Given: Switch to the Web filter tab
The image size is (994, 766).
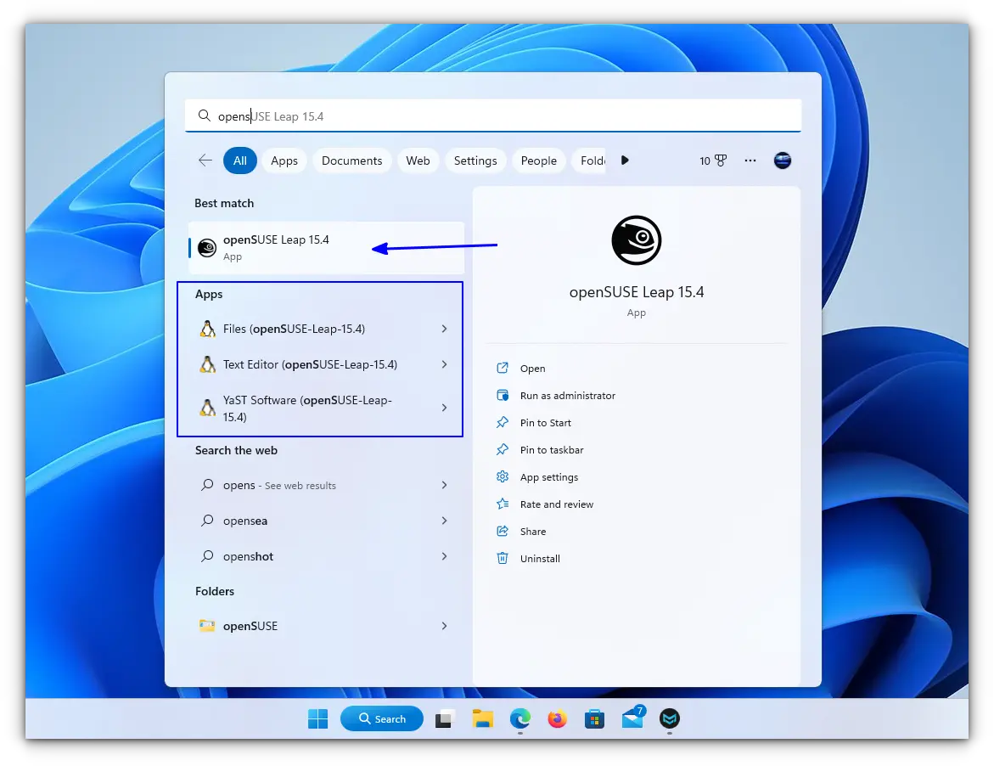Looking at the screenshot, I should tap(418, 161).
